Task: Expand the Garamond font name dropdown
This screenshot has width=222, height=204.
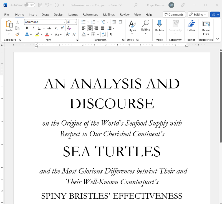Action: pyautogui.click(x=64, y=22)
